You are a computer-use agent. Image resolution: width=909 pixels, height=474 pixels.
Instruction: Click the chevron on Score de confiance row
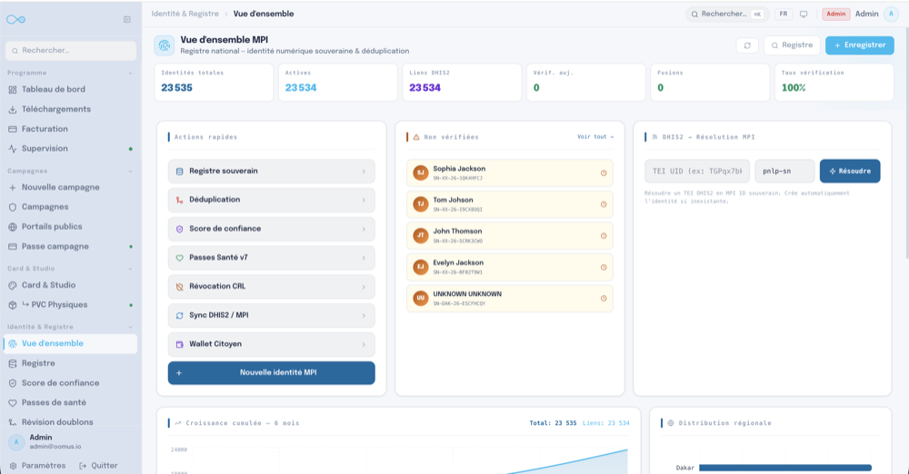[364, 229]
